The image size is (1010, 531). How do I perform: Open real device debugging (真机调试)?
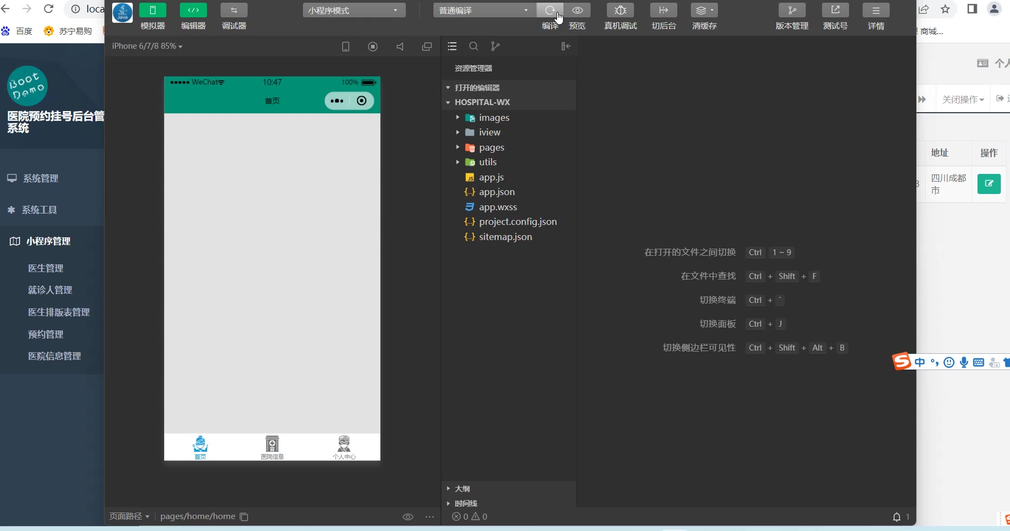[620, 10]
